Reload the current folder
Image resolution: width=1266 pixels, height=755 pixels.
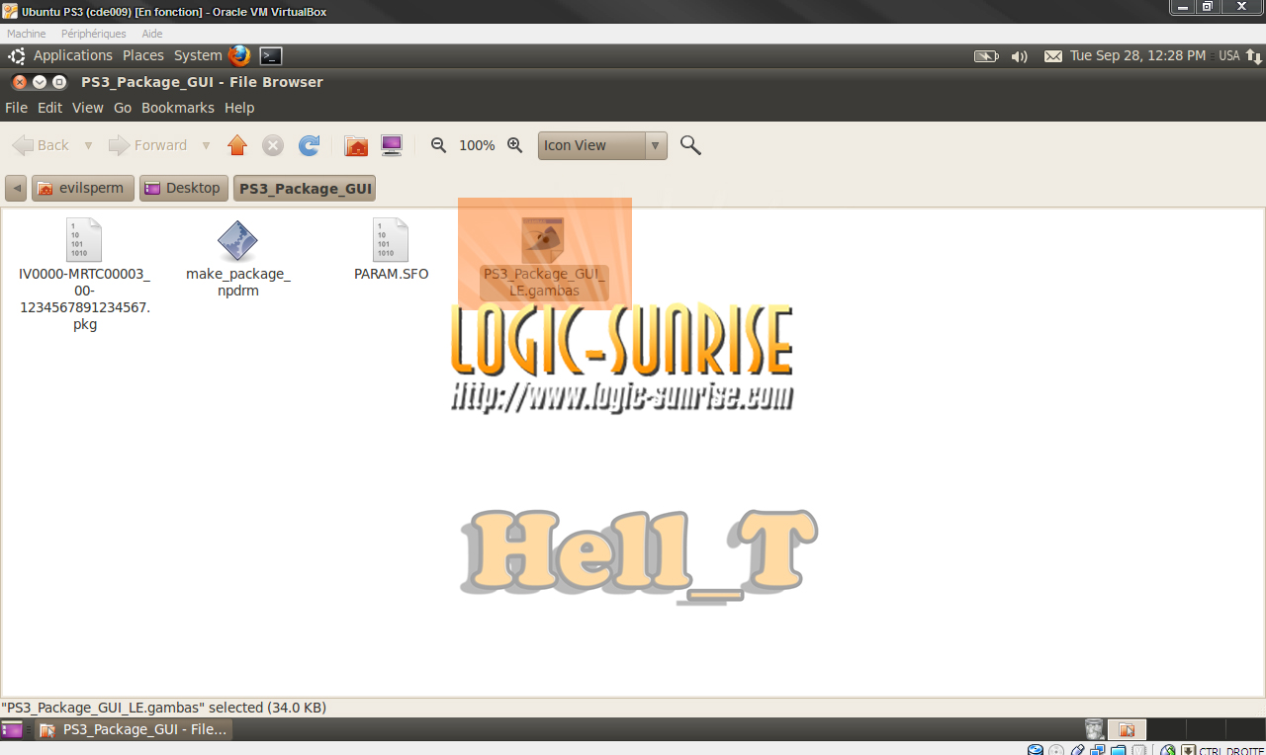[x=309, y=145]
